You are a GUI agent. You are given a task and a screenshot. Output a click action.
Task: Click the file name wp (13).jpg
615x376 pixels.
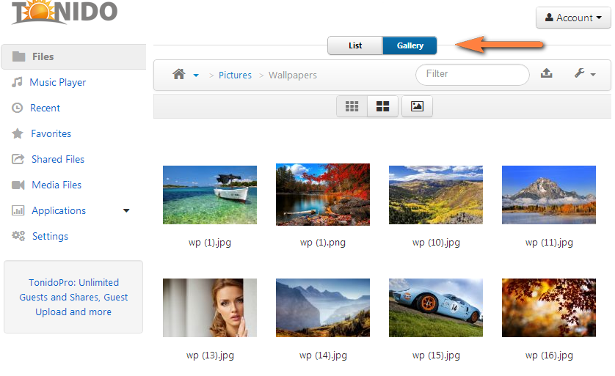pyautogui.click(x=210, y=355)
